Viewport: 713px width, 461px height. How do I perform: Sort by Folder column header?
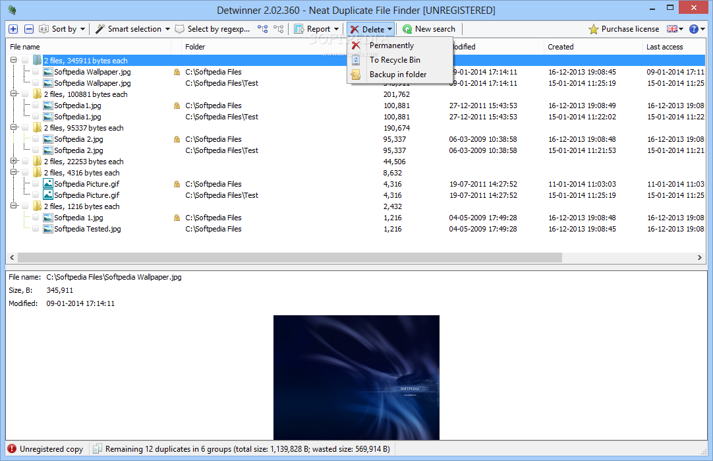pos(195,47)
